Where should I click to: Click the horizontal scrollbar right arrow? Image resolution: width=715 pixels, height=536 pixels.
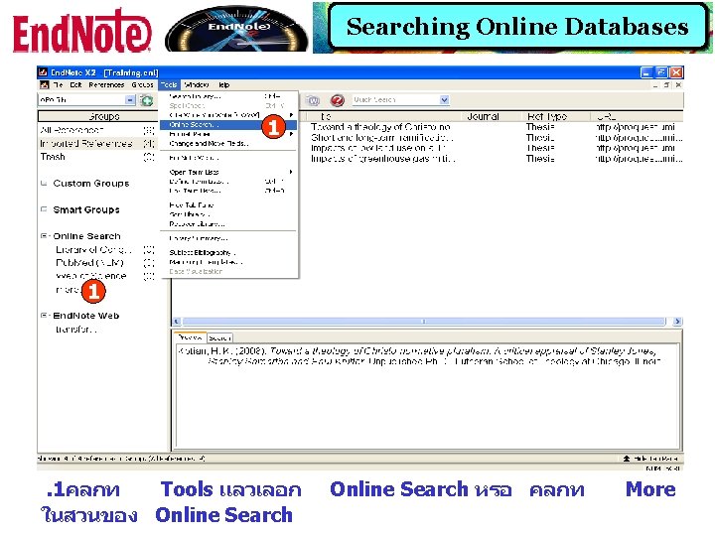pyautogui.click(x=677, y=322)
